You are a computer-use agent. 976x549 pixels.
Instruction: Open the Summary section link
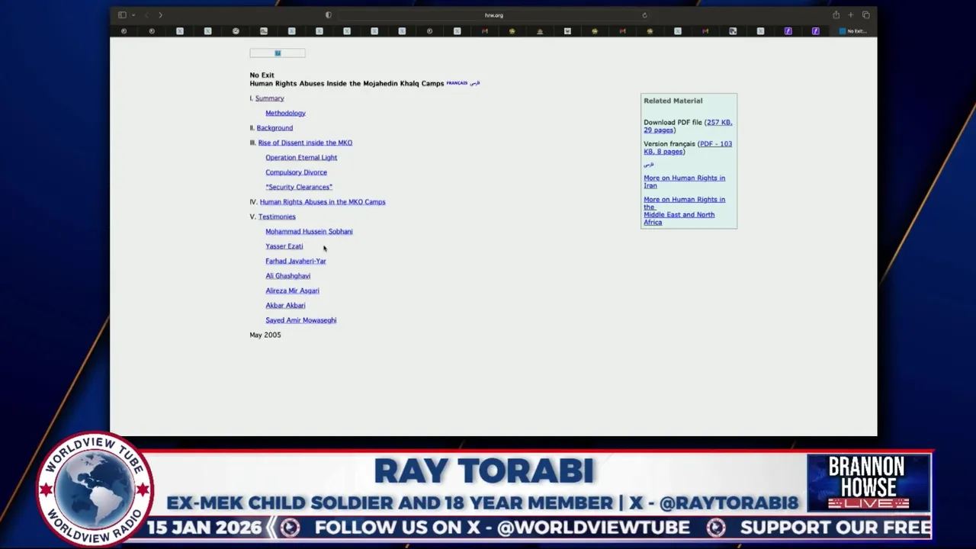[269, 98]
